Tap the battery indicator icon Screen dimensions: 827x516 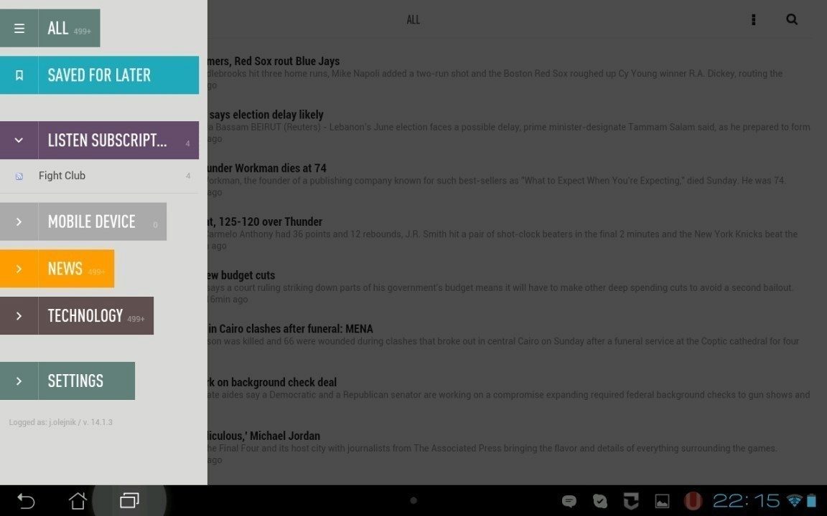pyautogui.click(x=811, y=501)
